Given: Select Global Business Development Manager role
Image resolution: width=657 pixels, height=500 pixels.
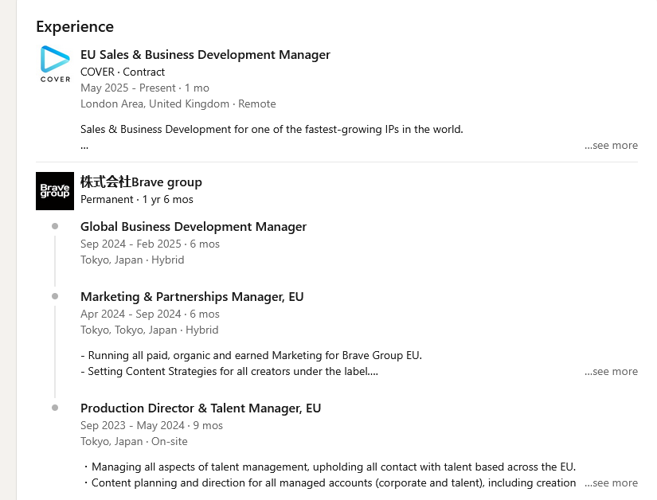Looking at the screenshot, I should point(194,227).
